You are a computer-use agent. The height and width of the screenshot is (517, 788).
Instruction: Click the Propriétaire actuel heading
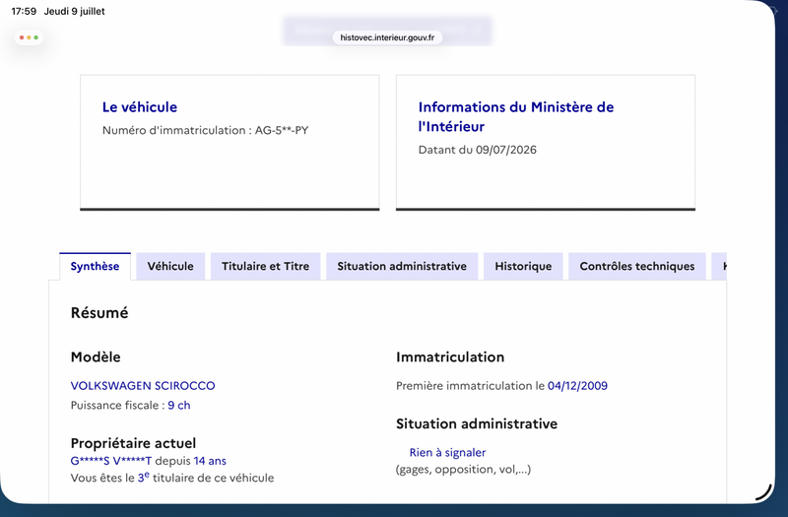pyautogui.click(x=133, y=443)
